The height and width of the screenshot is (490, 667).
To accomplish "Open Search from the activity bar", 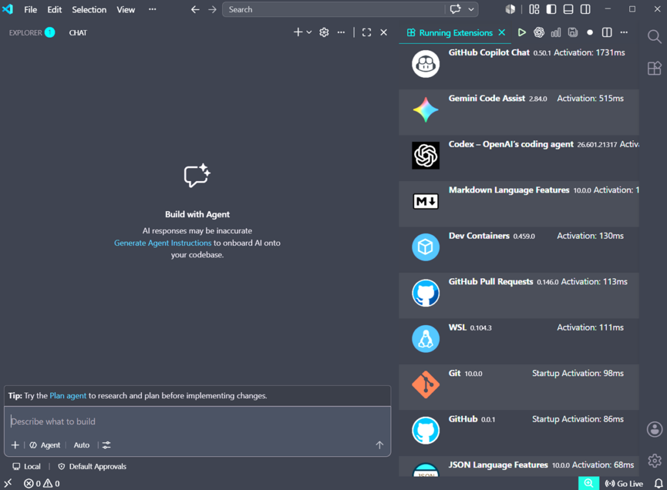I will pyautogui.click(x=654, y=36).
